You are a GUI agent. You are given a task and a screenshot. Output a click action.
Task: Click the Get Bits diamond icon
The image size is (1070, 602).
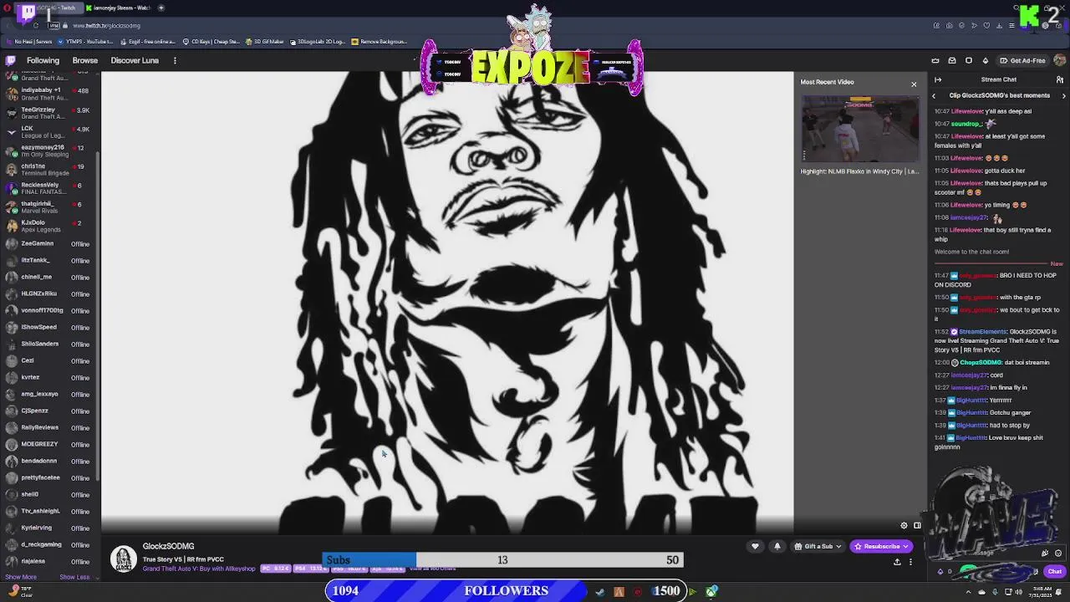pyautogui.click(x=986, y=60)
